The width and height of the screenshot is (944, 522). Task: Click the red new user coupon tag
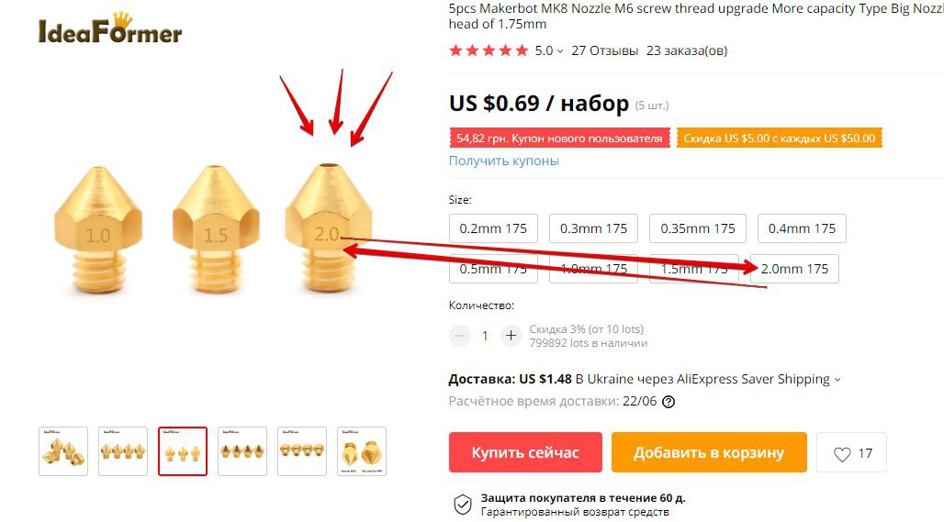coord(559,139)
